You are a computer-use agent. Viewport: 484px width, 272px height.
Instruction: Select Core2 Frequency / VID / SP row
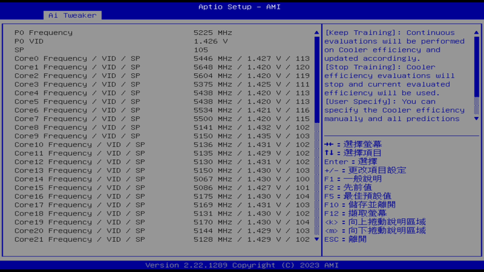point(162,76)
